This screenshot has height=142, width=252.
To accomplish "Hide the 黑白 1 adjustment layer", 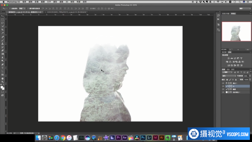I will click(223, 83).
